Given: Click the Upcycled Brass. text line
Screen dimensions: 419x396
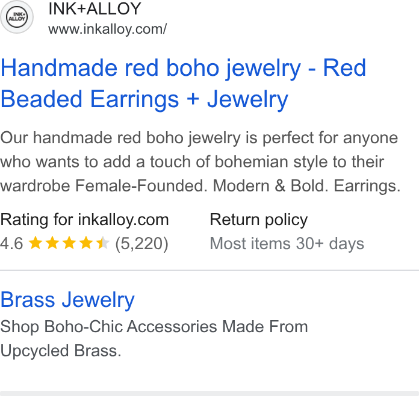Looking at the screenshot, I should coord(61,351).
